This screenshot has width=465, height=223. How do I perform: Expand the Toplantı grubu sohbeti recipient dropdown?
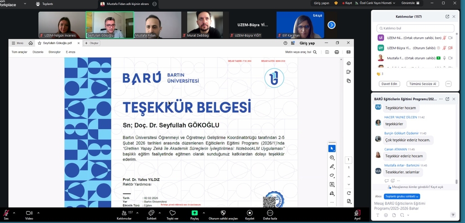401,196
